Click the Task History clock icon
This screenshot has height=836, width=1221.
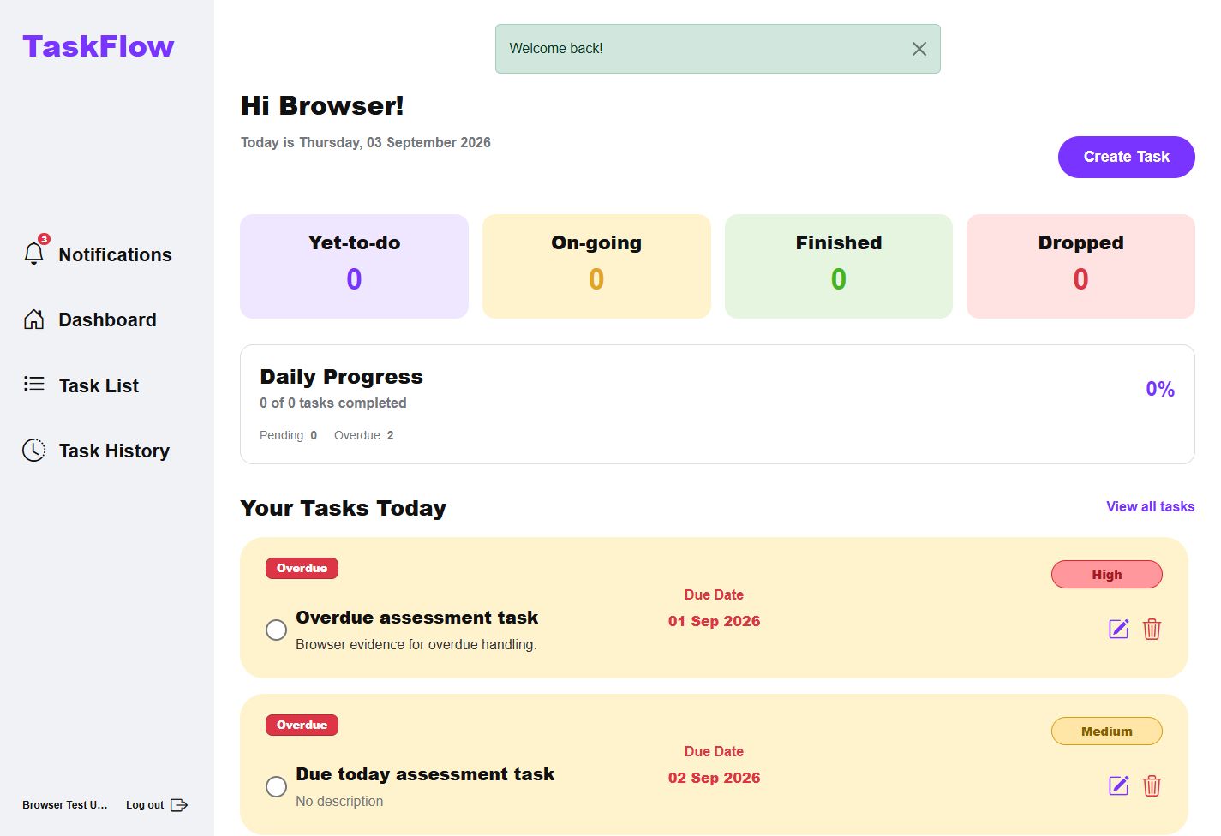coord(33,450)
